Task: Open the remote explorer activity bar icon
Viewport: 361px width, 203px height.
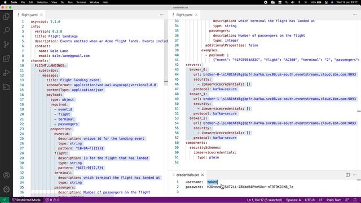Action: 6,87
